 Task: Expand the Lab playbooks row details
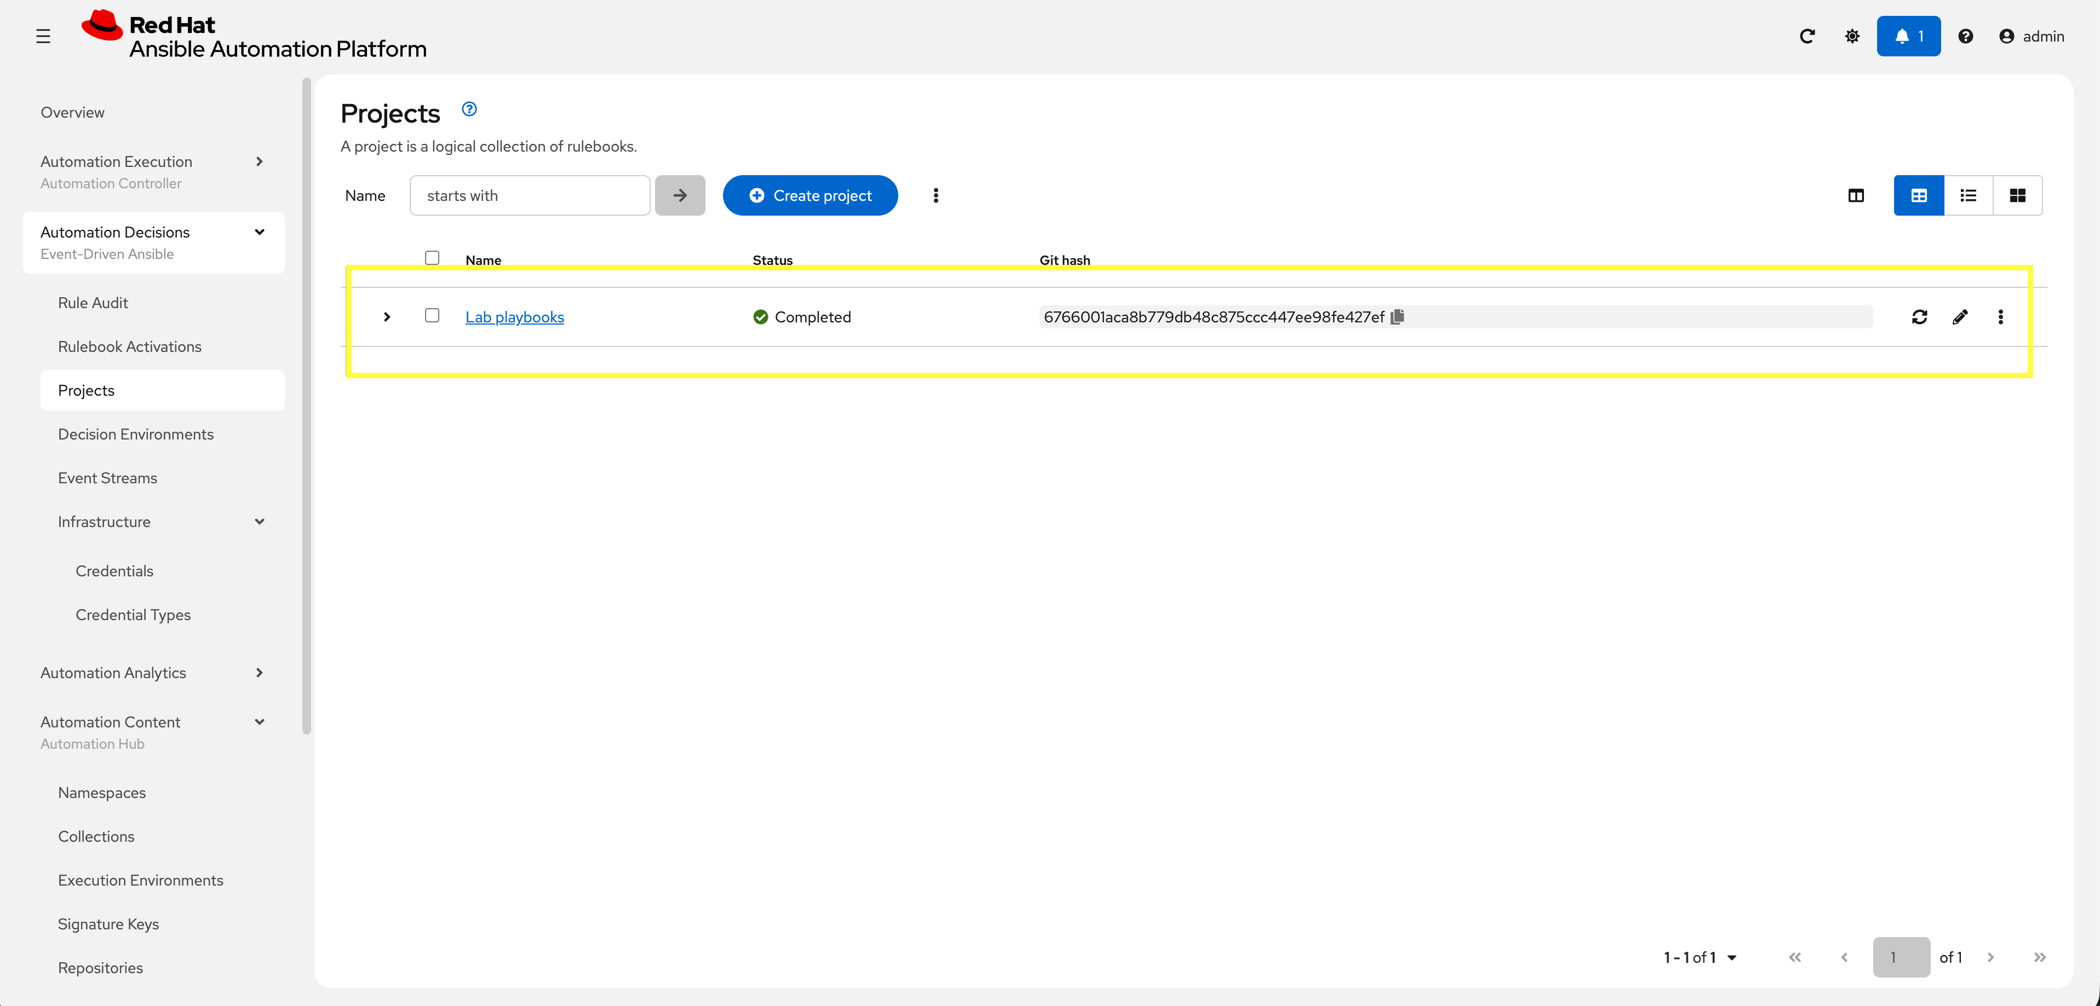point(386,317)
